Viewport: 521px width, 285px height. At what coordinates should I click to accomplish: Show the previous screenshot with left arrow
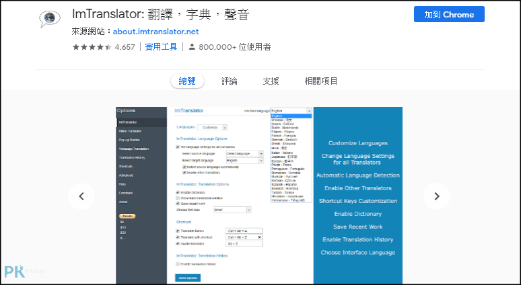tap(81, 196)
